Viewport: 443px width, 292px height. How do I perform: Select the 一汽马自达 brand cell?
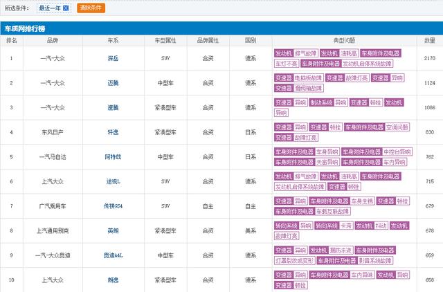point(53,157)
